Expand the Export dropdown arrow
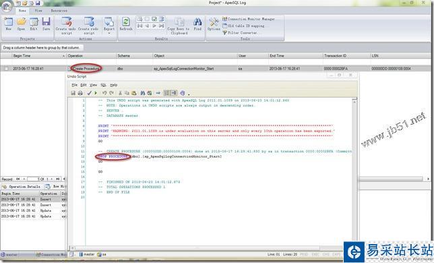The image size is (434, 263). tap(108, 33)
